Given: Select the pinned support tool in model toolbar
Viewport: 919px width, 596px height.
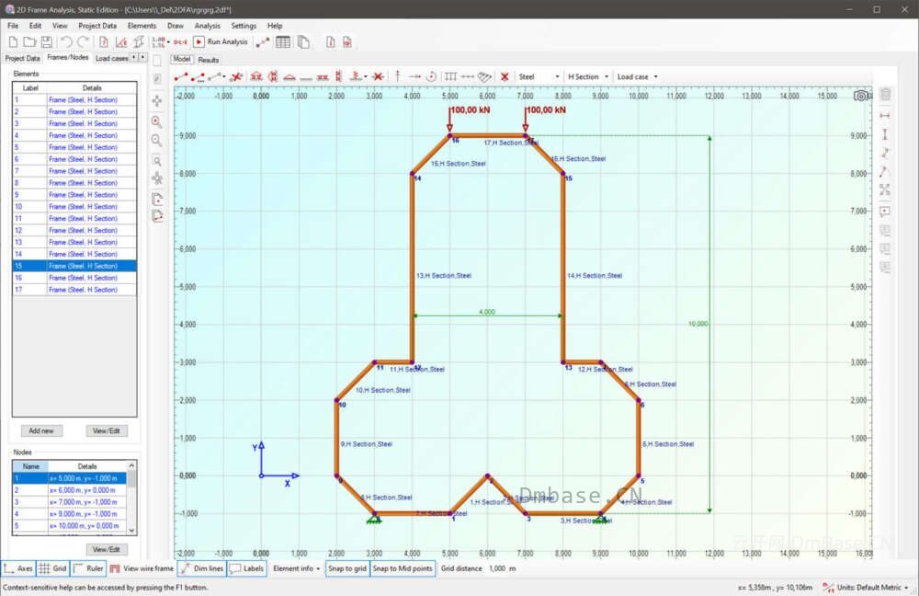Looking at the screenshot, I should coord(256,76).
